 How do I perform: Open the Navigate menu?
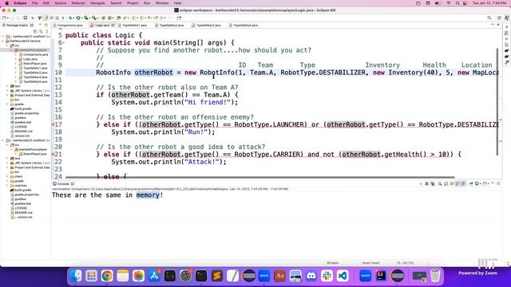[97, 3]
